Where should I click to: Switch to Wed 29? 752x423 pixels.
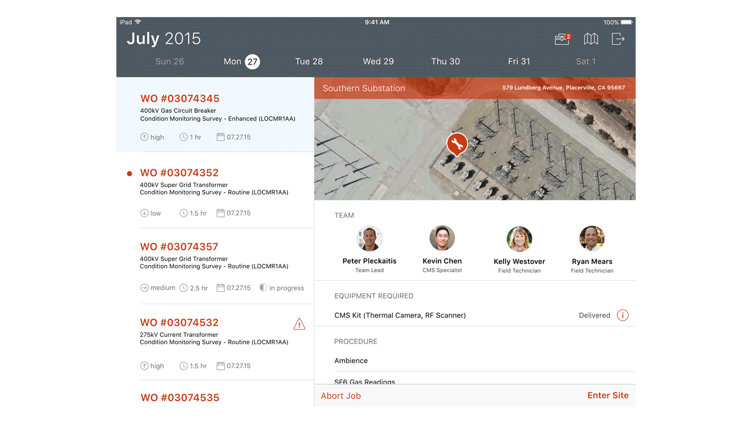tap(378, 61)
